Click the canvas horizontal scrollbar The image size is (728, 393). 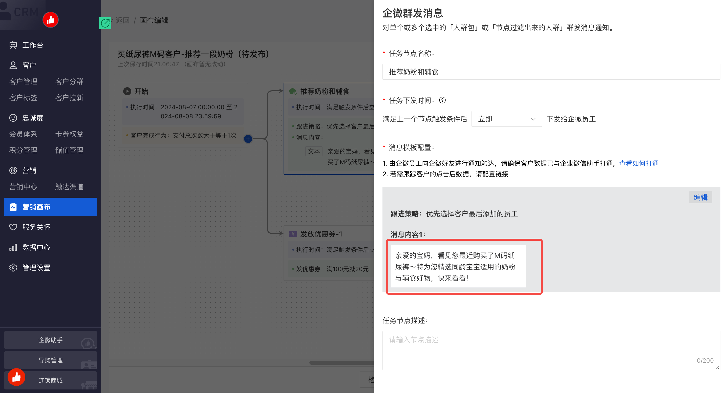coord(342,362)
